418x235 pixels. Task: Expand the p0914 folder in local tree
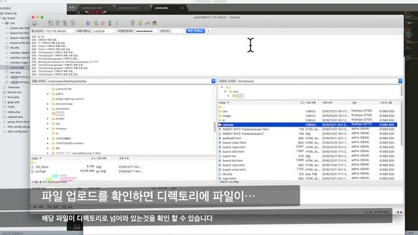click(x=48, y=94)
